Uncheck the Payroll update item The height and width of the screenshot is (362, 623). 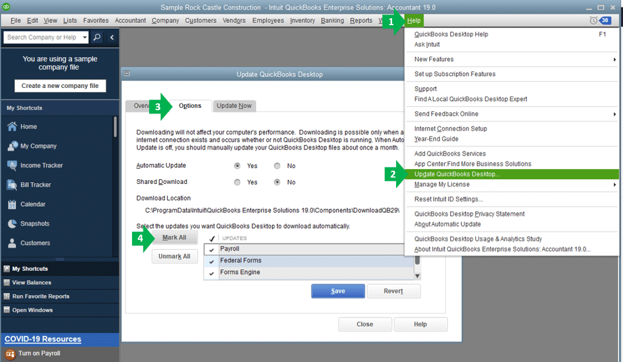point(210,249)
